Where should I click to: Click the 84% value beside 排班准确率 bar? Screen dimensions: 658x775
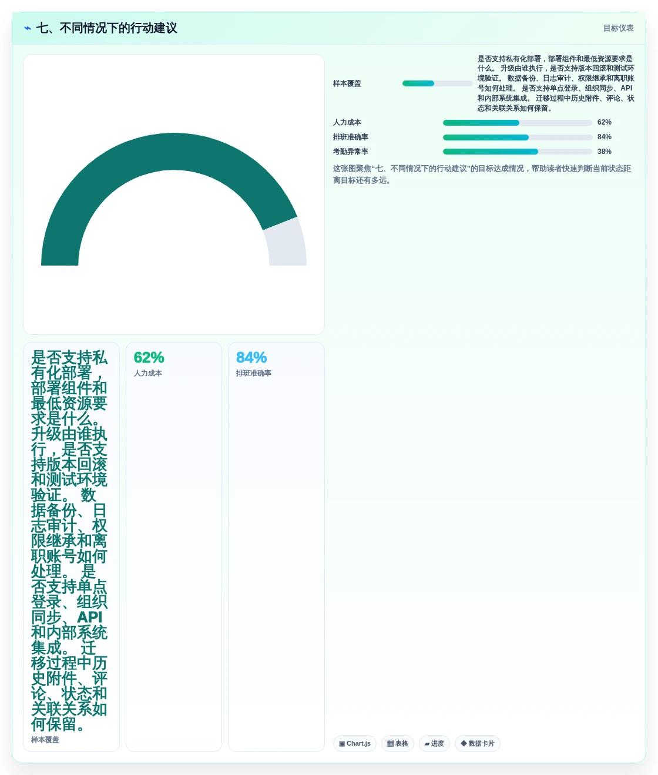[605, 137]
